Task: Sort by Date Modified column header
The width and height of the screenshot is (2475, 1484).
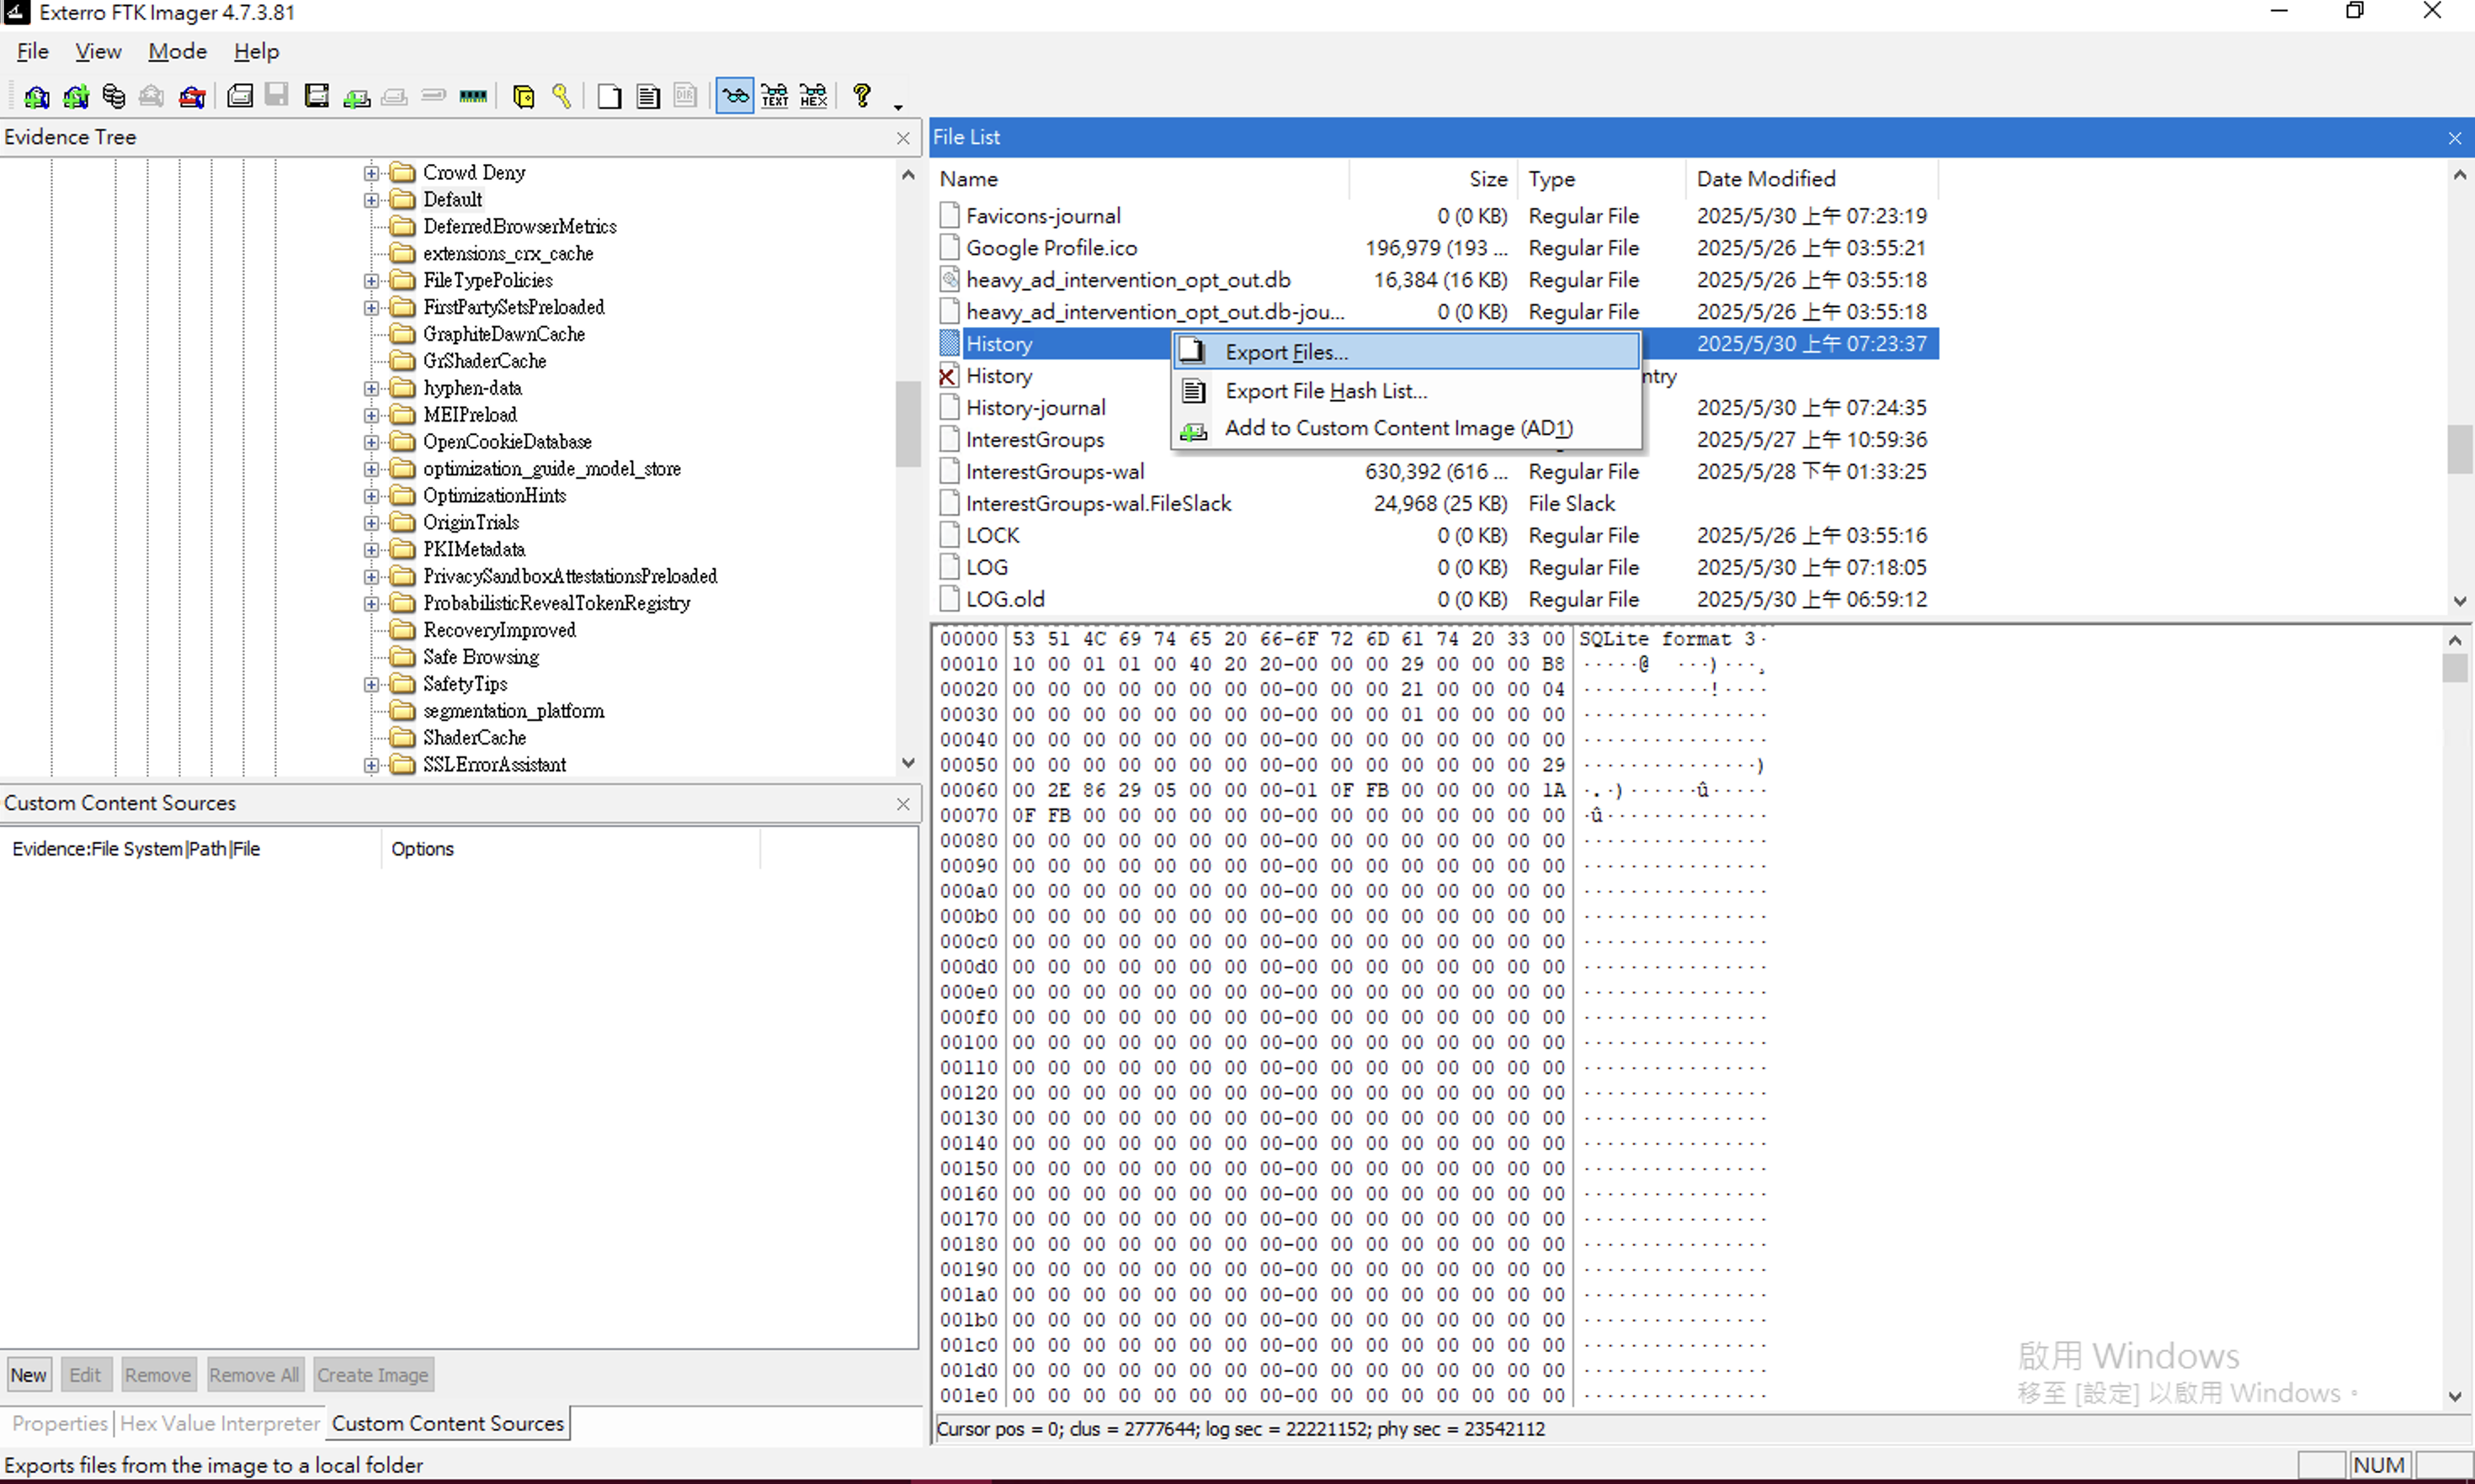Action: tap(1765, 179)
